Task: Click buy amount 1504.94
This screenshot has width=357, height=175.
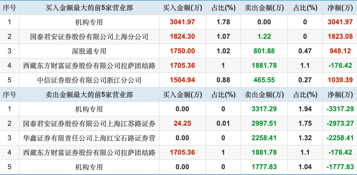Action: click(x=182, y=80)
